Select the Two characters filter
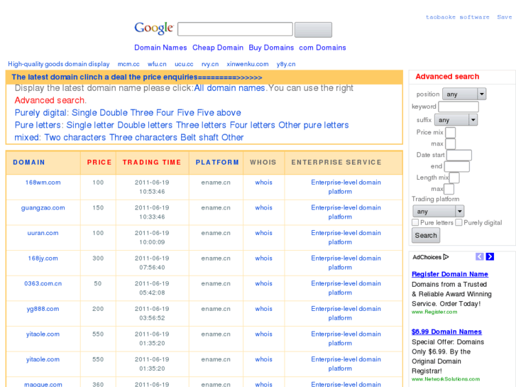516x387 pixels. click(75, 137)
